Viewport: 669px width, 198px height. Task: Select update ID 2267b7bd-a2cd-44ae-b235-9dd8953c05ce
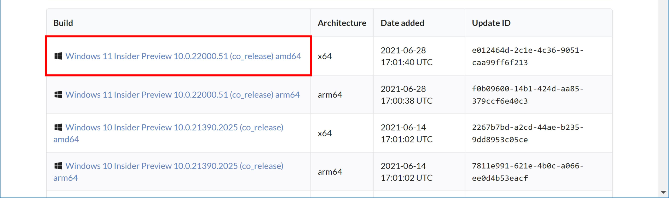pyautogui.click(x=528, y=134)
